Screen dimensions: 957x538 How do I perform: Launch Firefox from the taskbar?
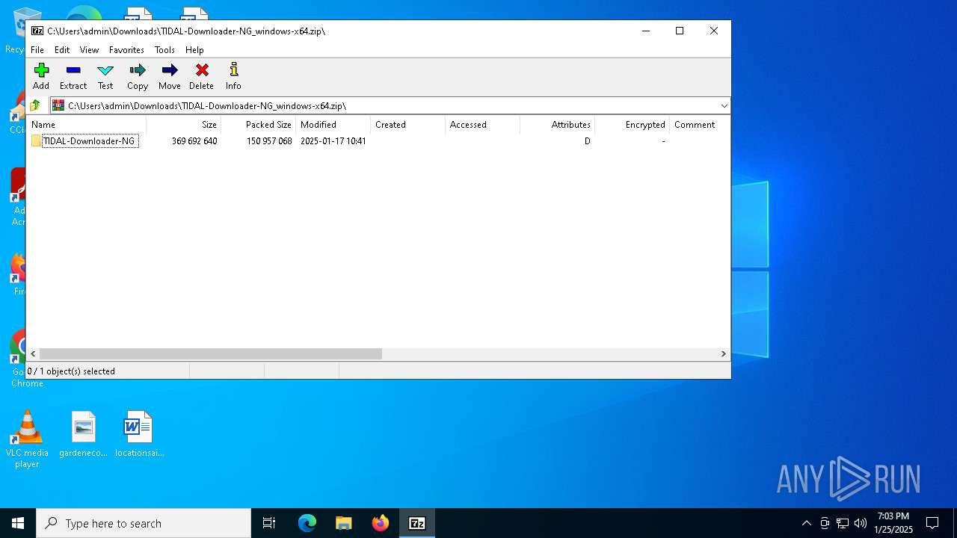pos(381,523)
